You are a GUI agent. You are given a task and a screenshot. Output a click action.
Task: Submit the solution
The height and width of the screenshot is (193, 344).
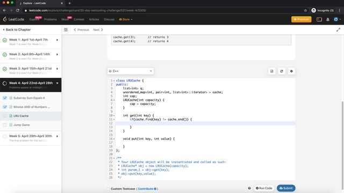286,188
